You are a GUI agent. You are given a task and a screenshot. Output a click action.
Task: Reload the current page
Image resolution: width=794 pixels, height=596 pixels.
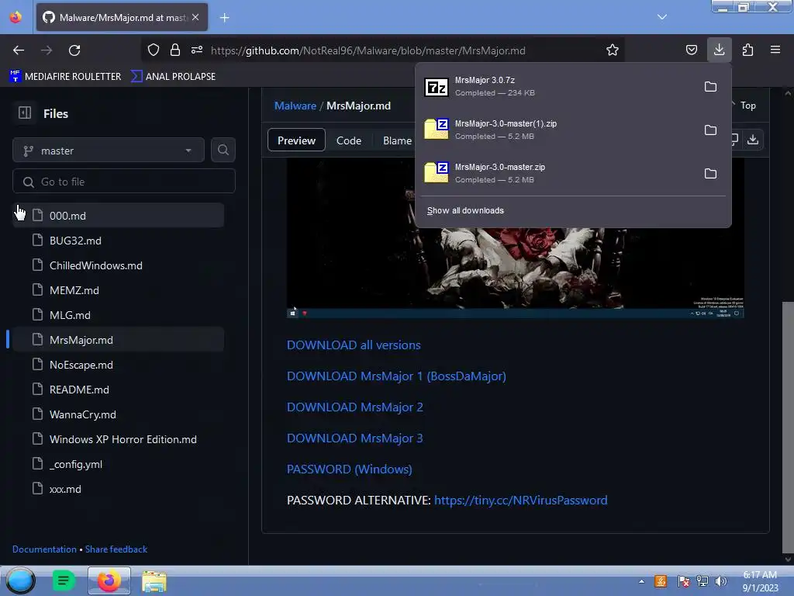pyautogui.click(x=74, y=50)
